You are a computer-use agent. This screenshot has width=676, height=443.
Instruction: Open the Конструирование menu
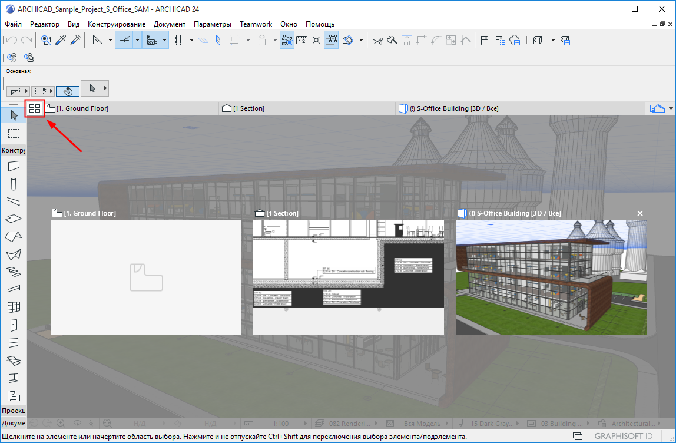pos(117,24)
